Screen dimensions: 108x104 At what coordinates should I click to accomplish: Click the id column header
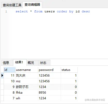(10, 70)
